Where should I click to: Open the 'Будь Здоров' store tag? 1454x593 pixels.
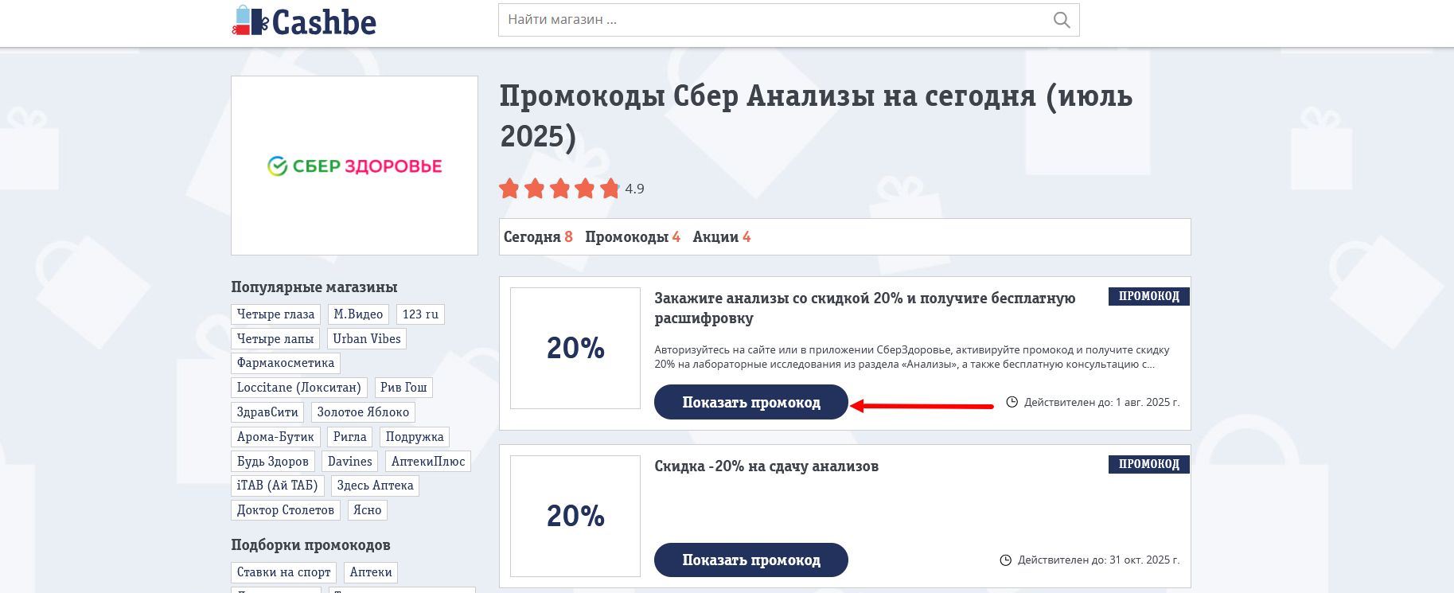coord(273,462)
